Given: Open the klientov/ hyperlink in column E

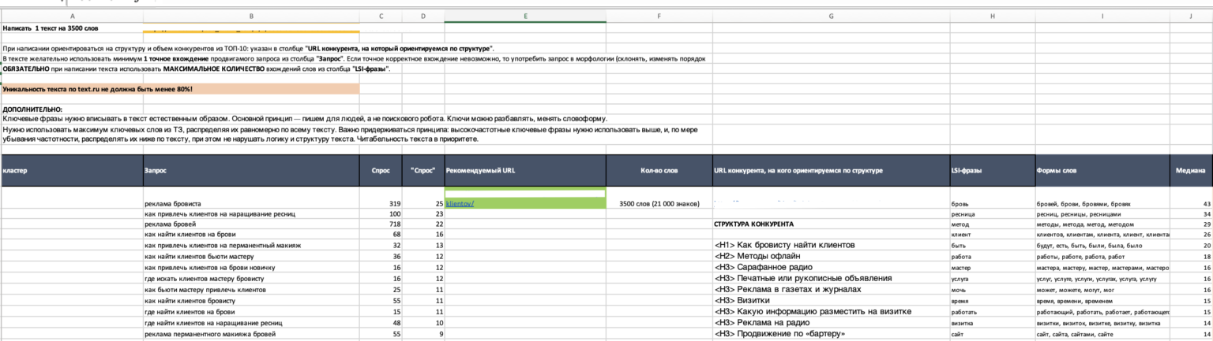Looking at the screenshot, I should pos(460,203).
